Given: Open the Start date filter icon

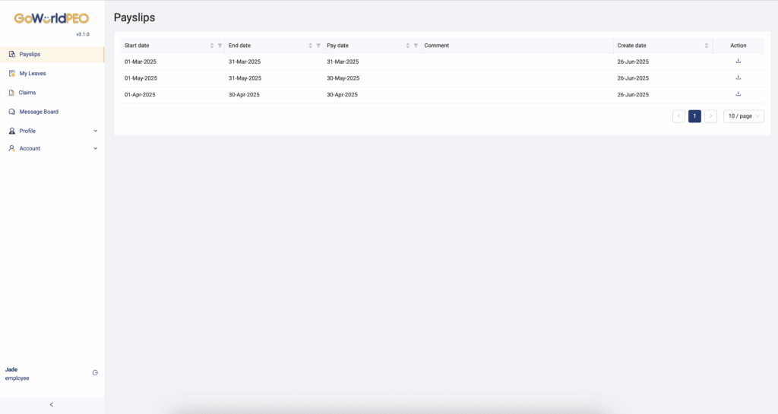Looking at the screenshot, I should click(x=220, y=46).
